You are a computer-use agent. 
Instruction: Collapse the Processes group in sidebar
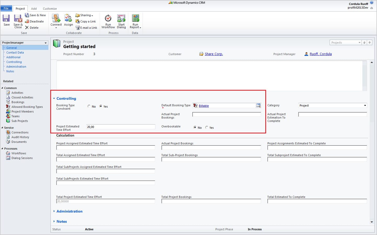(x=2, y=149)
